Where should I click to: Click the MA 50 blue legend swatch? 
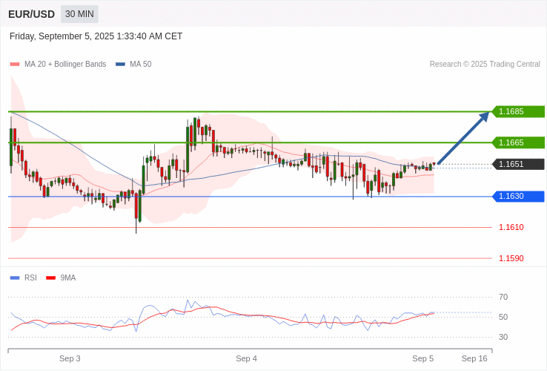pyautogui.click(x=120, y=65)
